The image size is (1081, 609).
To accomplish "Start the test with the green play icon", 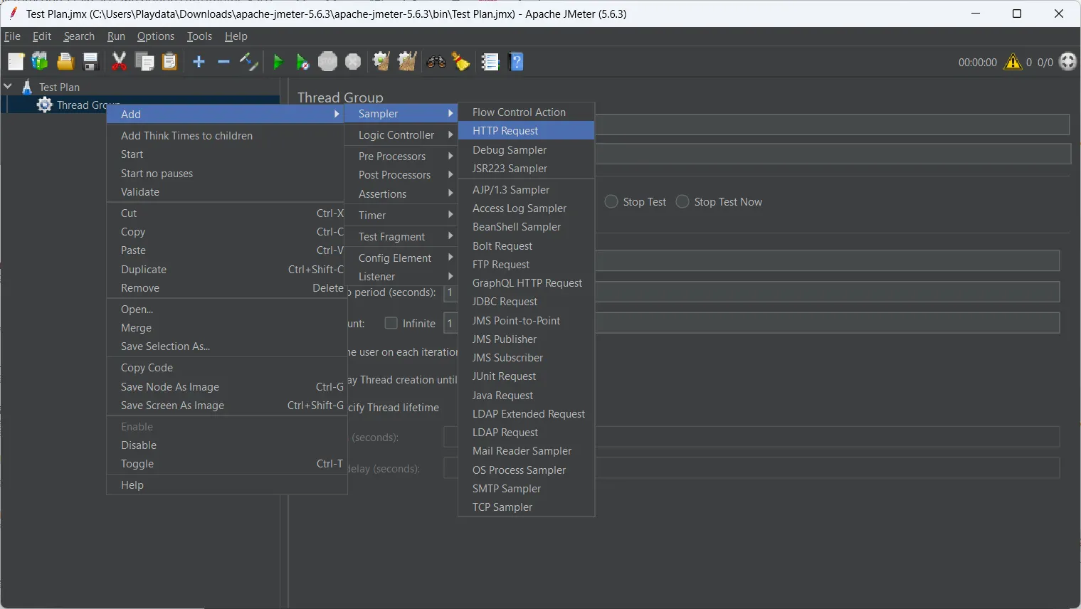I will pos(278,62).
